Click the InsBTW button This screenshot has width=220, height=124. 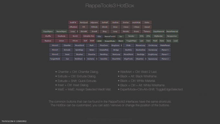[73, 22]
